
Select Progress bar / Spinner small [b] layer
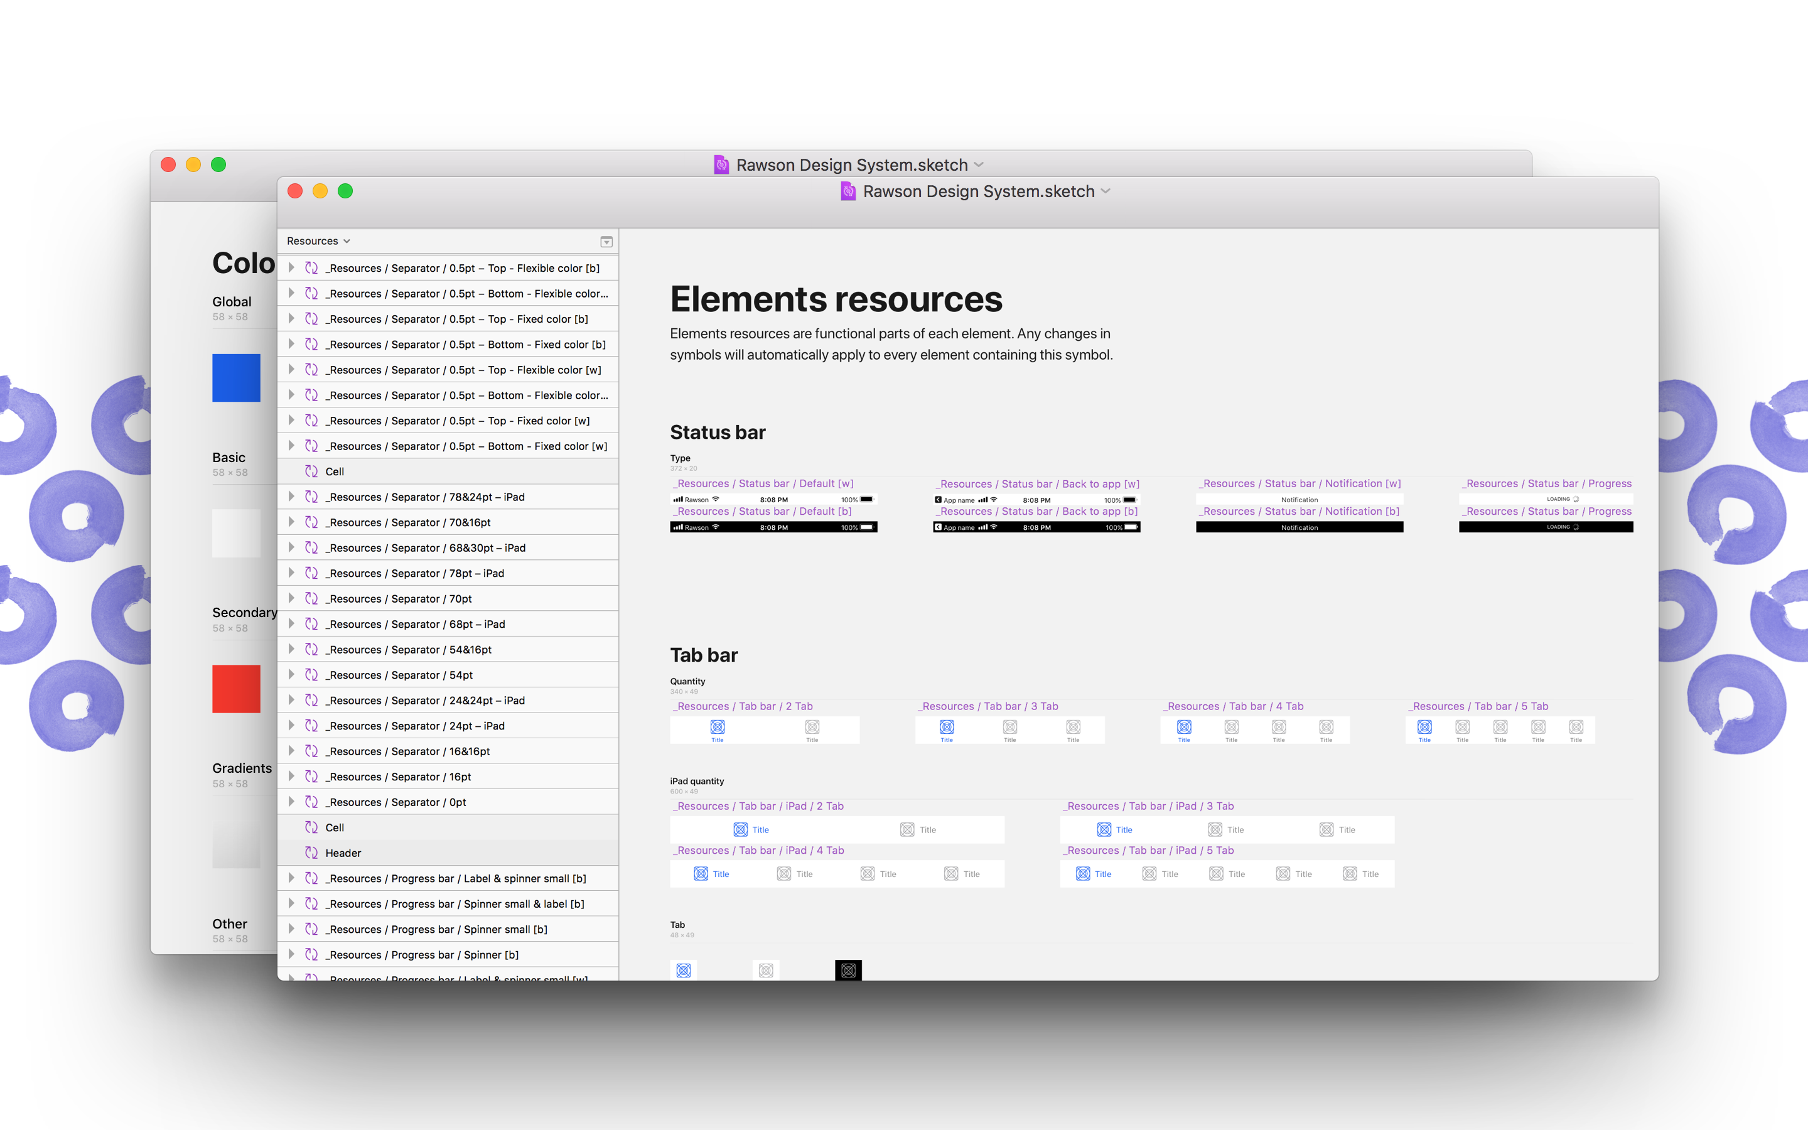[x=448, y=929]
